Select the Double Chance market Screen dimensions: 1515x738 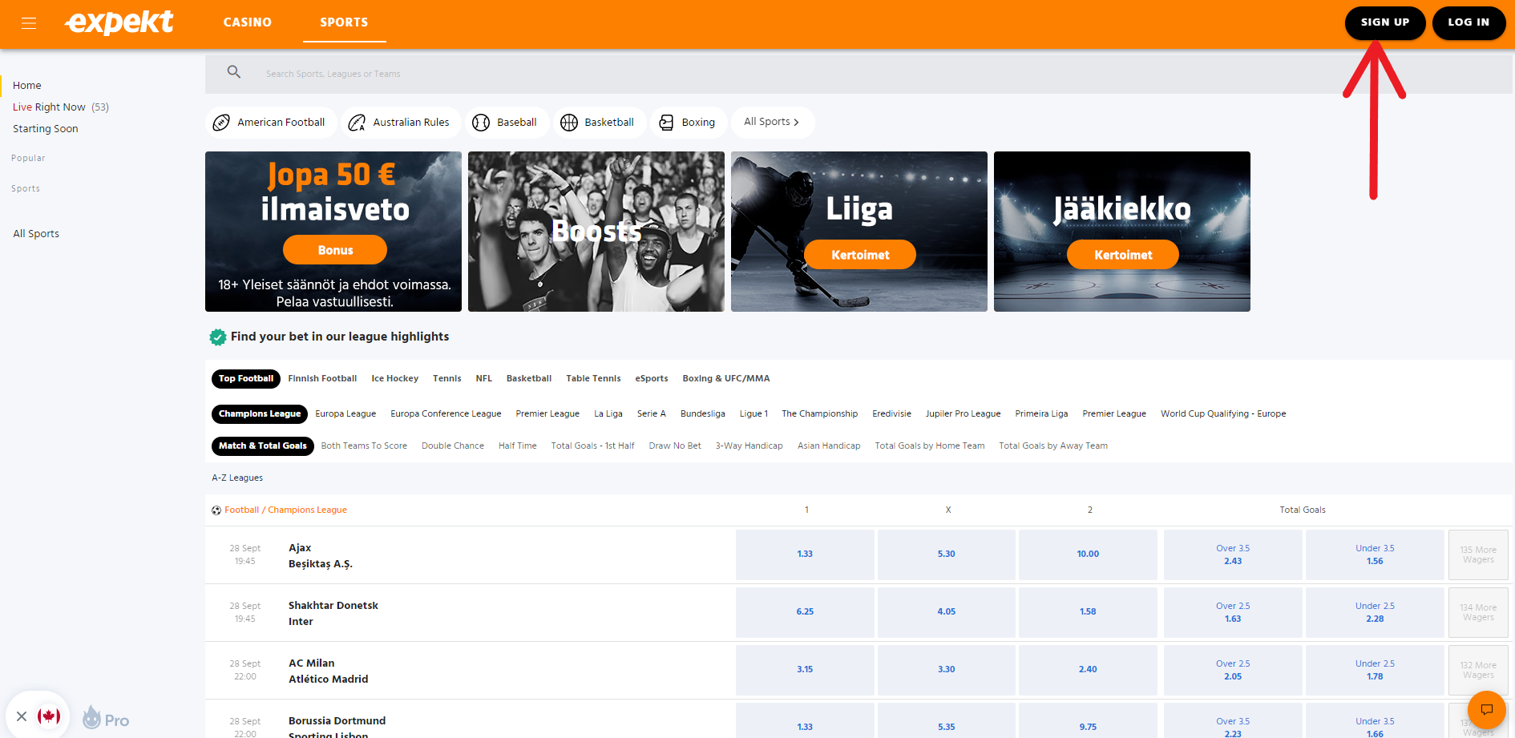[453, 446]
